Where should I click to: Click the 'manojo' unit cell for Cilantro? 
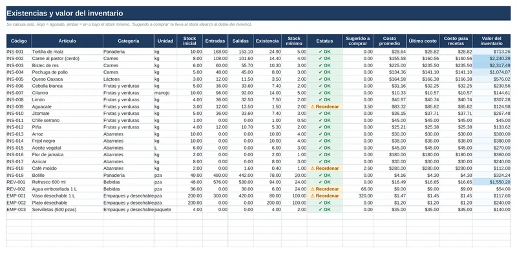click(x=165, y=93)
